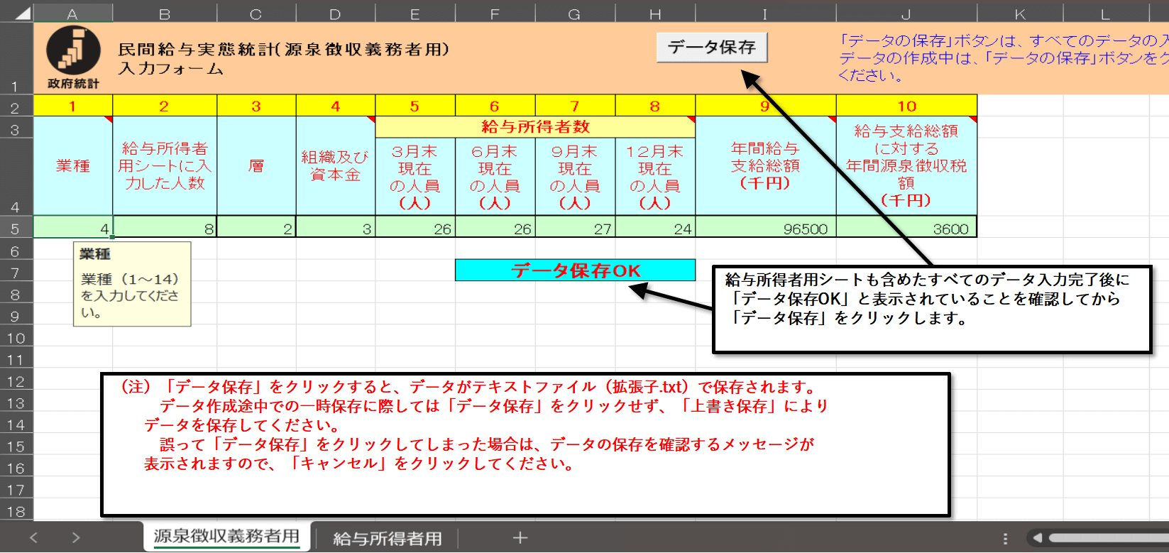Image resolution: width=1169 pixels, height=553 pixels.
Task: Click the 年間給与支給総額 header cell
Action: click(x=765, y=165)
